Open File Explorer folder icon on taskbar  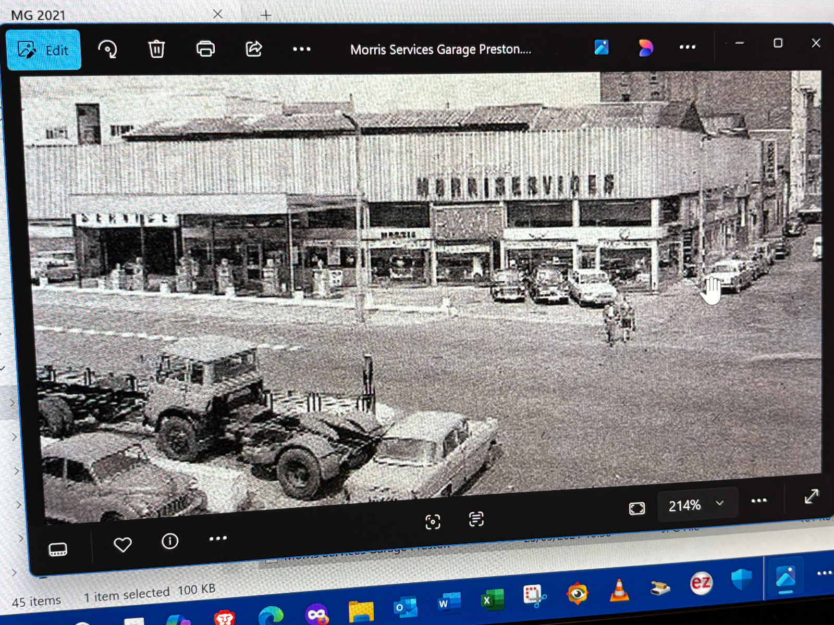point(361,611)
